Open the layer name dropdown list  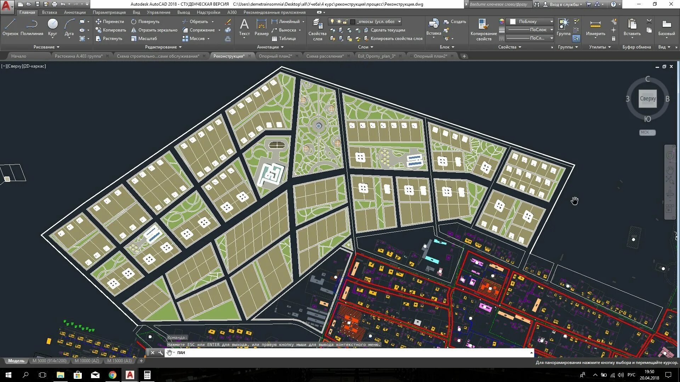click(399, 22)
